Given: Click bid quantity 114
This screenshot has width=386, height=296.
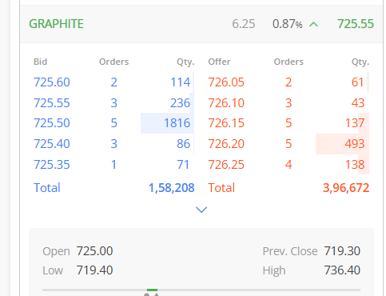Looking at the screenshot, I should [181, 82].
